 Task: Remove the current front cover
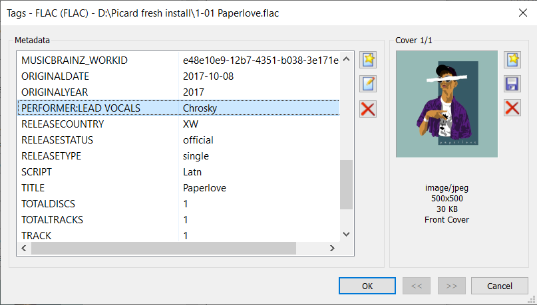(x=512, y=108)
